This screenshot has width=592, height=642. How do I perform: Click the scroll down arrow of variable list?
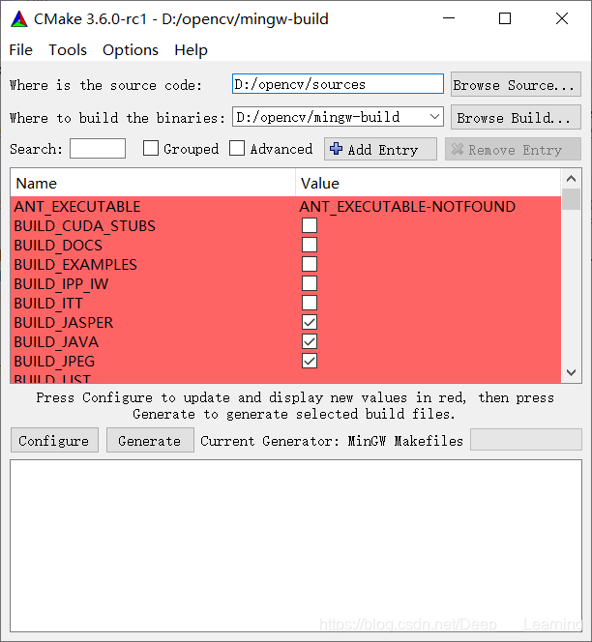pyautogui.click(x=571, y=372)
